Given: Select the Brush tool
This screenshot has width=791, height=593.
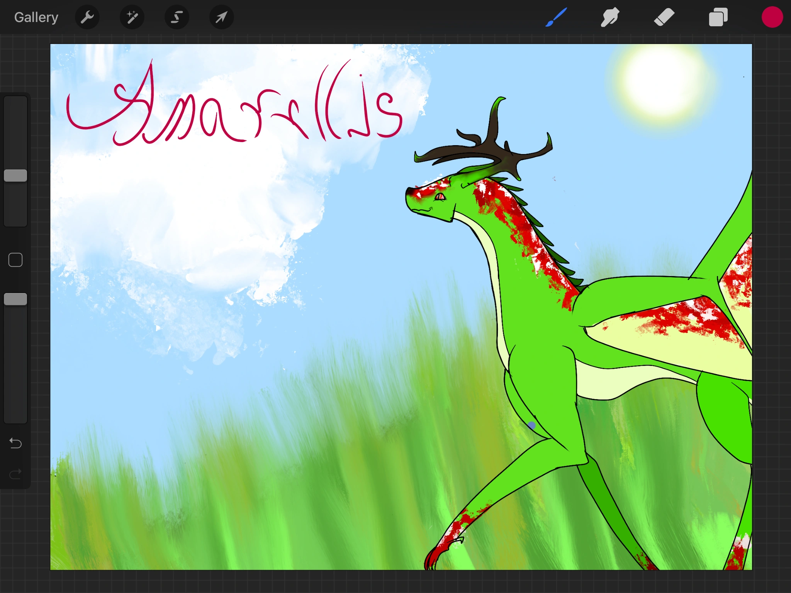Looking at the screenshot, I should (x=556, y=17).
